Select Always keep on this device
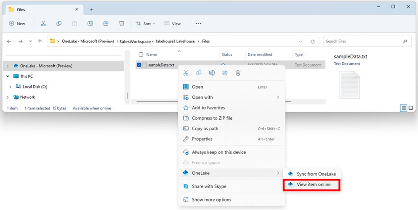 click(x=231, y=152)
